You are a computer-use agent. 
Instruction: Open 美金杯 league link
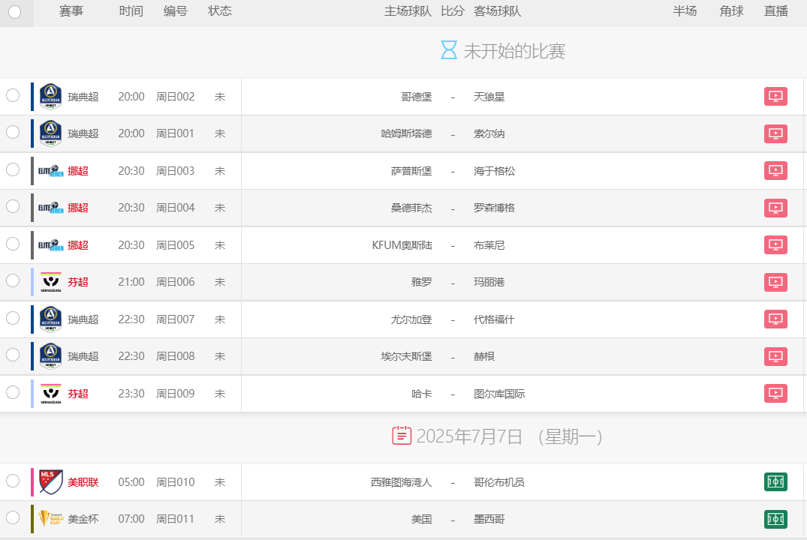point(83,519)
